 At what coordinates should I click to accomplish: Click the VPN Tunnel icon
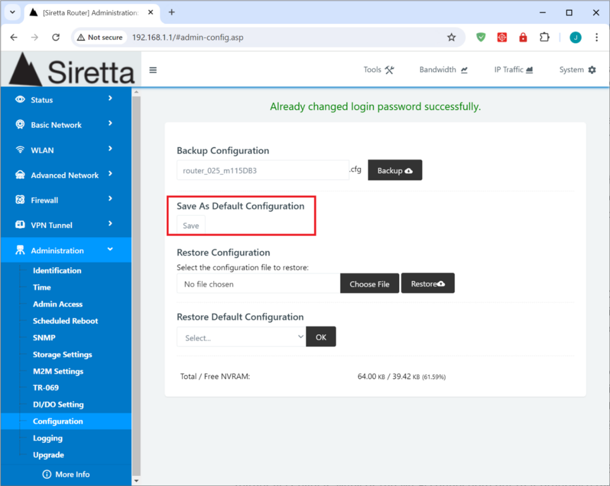click(x=20, y=225)
